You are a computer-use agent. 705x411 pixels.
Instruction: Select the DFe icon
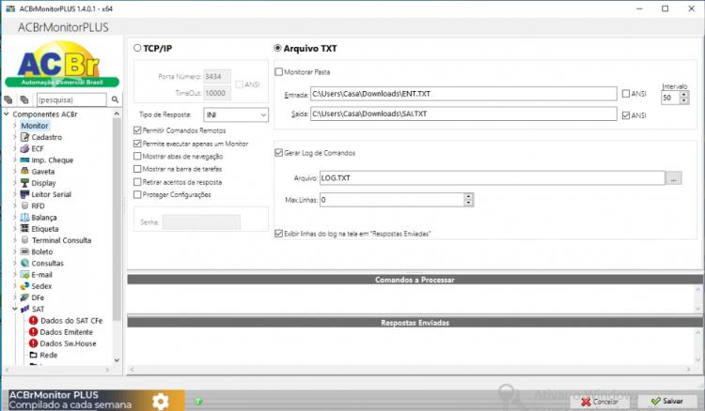[24, 297]
